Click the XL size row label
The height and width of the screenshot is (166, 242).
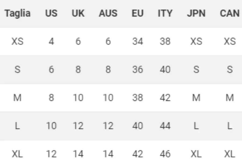point(17,154)
